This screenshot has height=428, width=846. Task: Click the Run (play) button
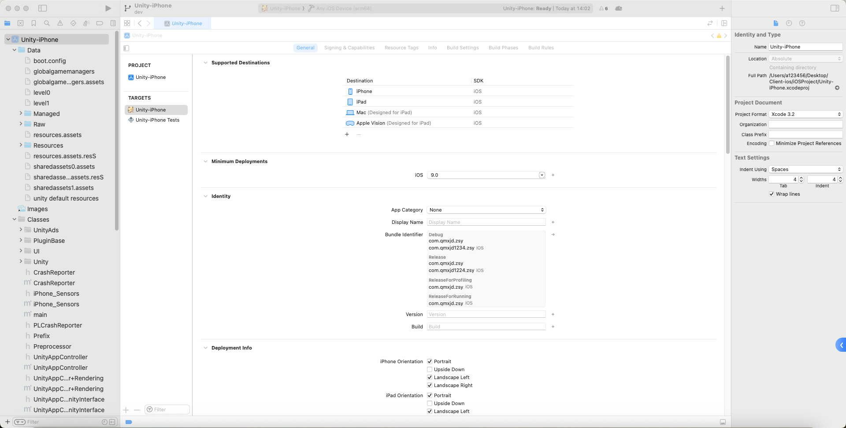(108, 8)
